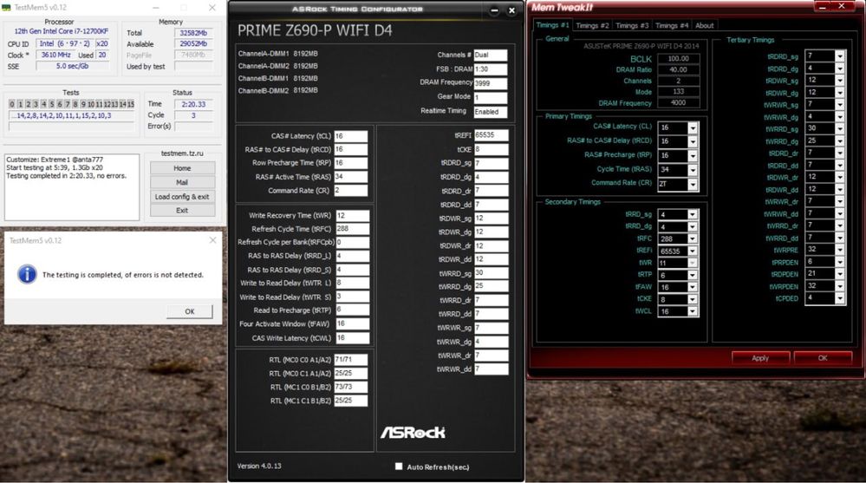Click the Write Recovery Time (tWR) field
The width and height of the screenshot is (866, 483).
pos(352,216)
